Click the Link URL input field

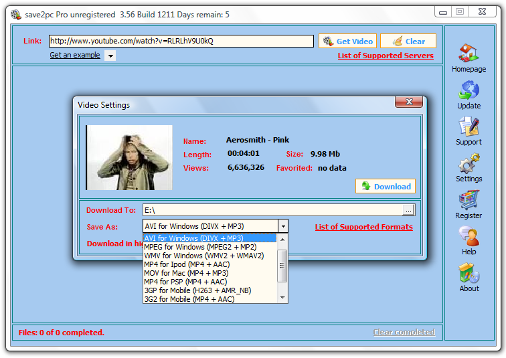pyautogui.click(x=181, y=41)
